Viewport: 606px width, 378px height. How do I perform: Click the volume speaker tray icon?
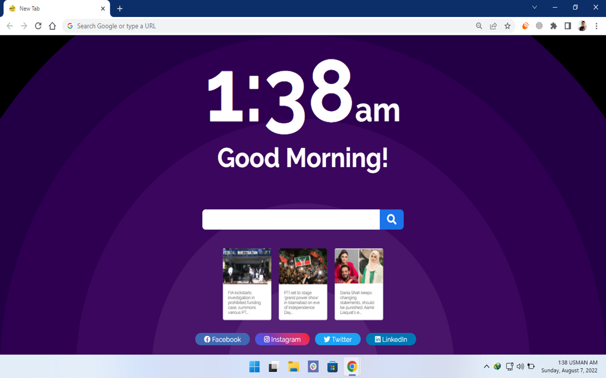[x=520, y=366]
